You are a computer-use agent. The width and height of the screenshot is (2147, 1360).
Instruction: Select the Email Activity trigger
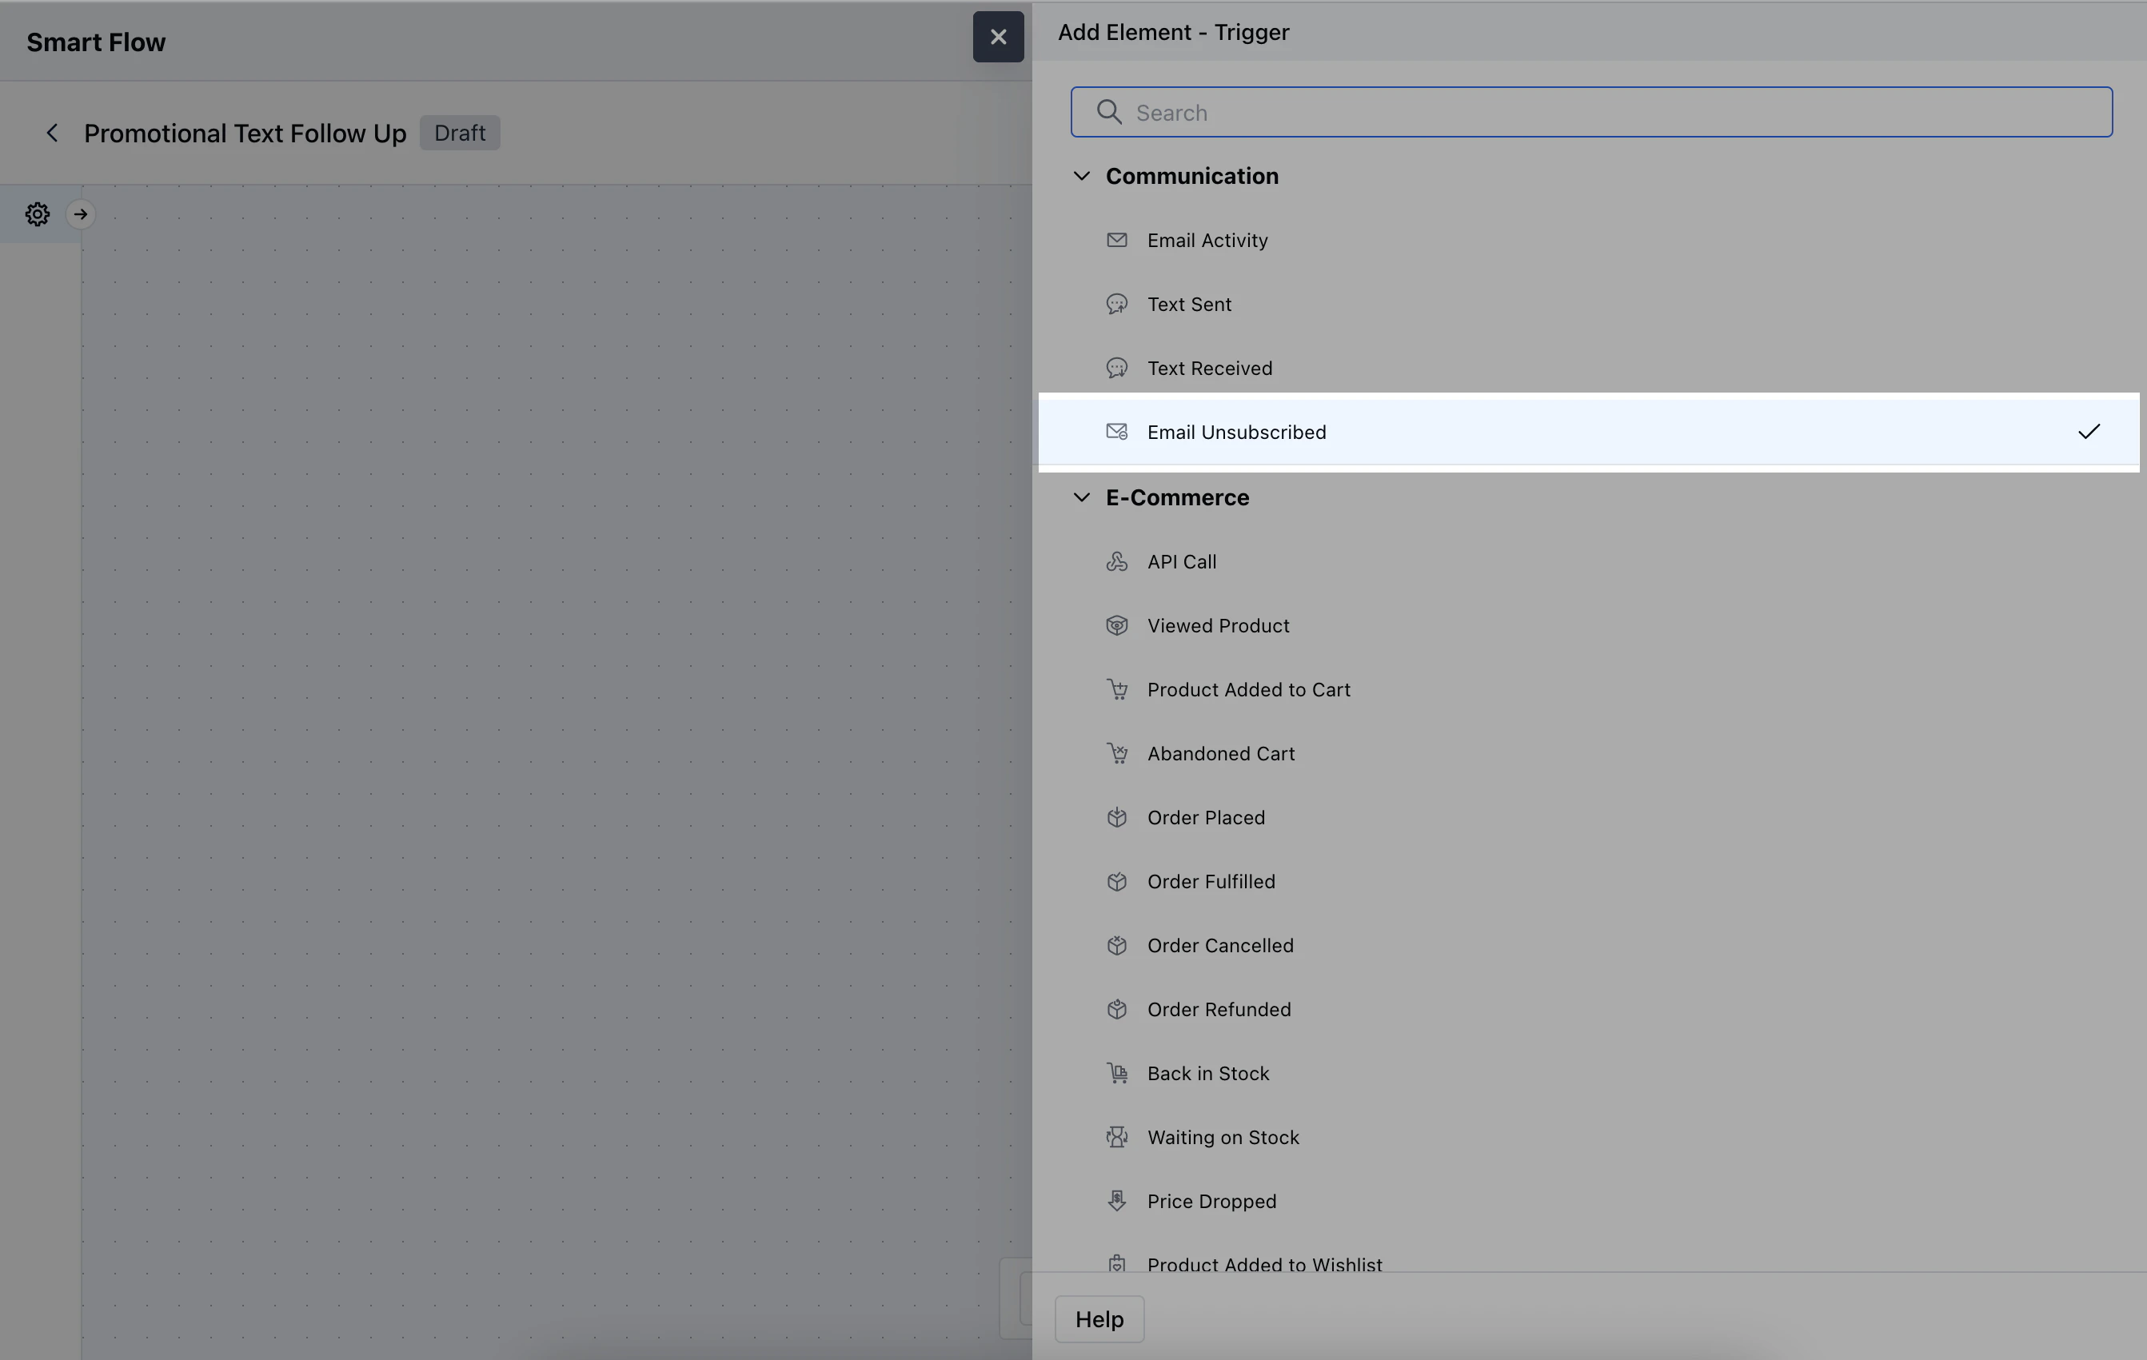coord(1588,241)
